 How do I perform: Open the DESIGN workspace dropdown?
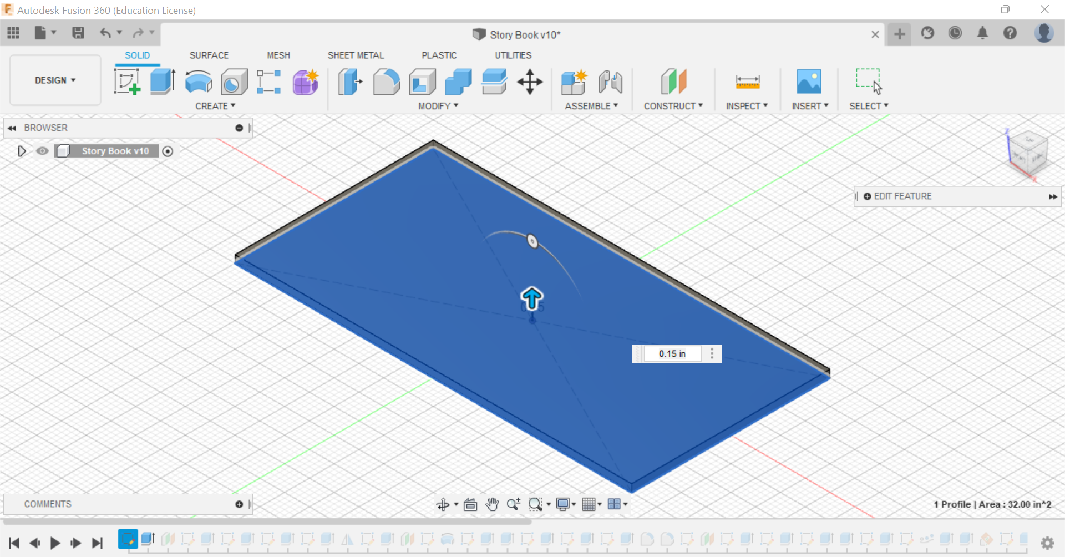[x=55, y=80]
